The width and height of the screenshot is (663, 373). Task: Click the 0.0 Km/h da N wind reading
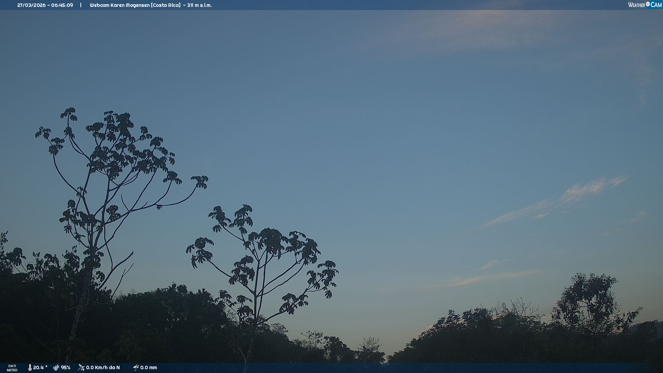[x=103, y=367]
